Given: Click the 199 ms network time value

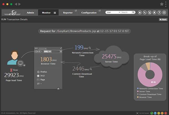Looking at the screenshot, I should tap(81, 48).
